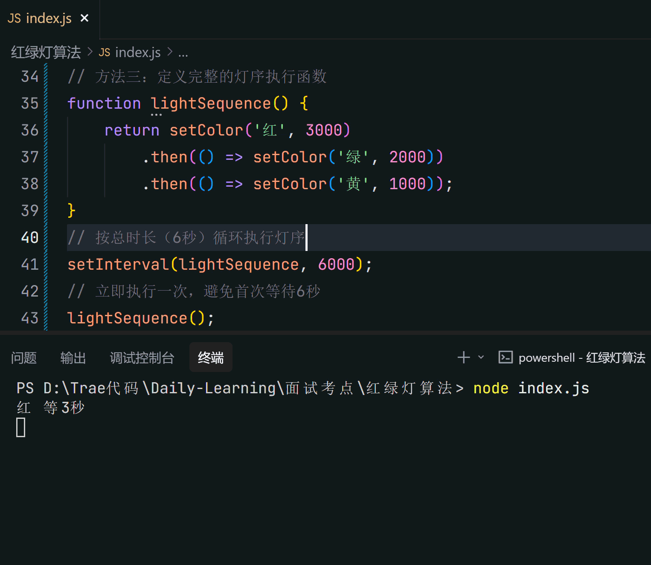Click line number 40 in gutter
This screenshot has width=651, height=565.
[x=30, y=238]
